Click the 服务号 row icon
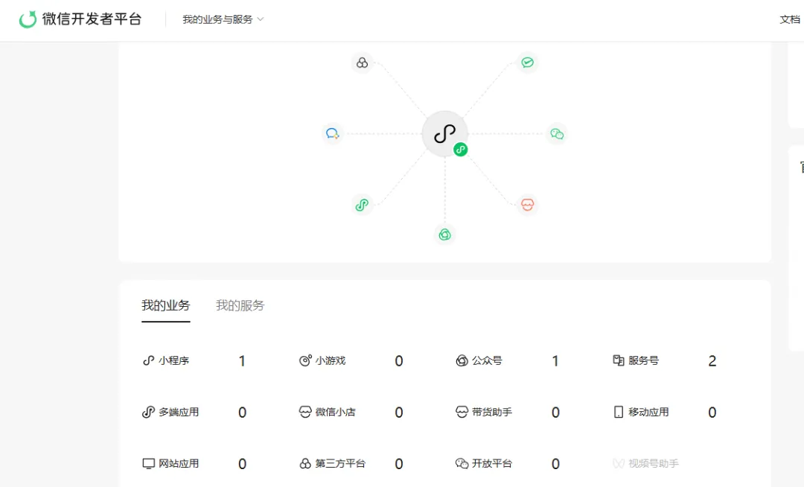This screenshot has height=487, width=804. click(619, 360)
